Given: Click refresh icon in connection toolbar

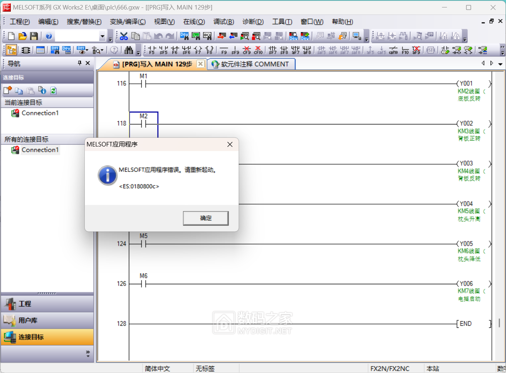Looking at the screenshot, I should (53, 90).
